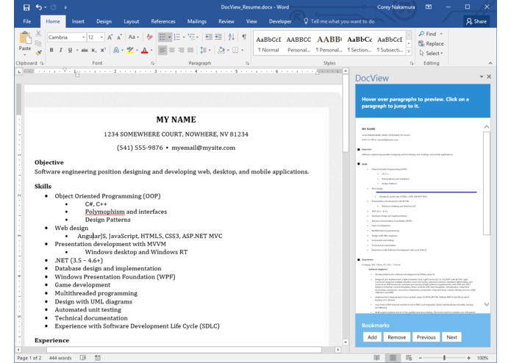Click the Share button
Image resolution: width=511 pixels, height=363 pixels.
pos(476,21)
